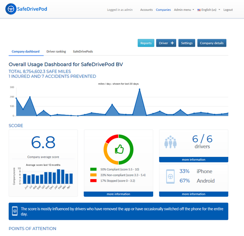
Task: Click the POINTS OF ATTENTION heading
Action: [x=33, y=228]
